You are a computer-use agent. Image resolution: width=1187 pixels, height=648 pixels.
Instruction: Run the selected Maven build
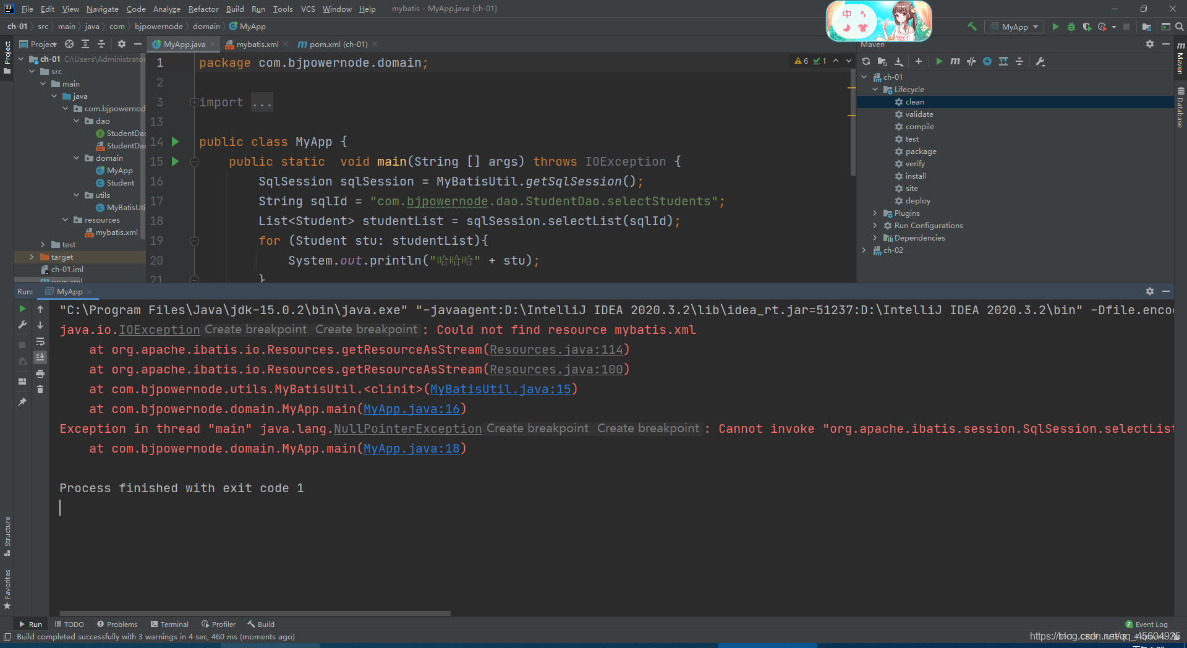939,61
